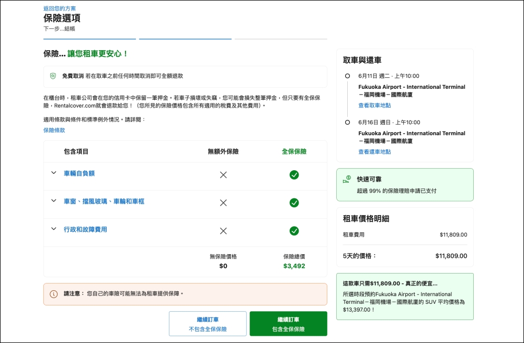Click the 這款車只需$11,809.00 deal heading
Screen dimensions: 524x343
click(x=390, y=283)
